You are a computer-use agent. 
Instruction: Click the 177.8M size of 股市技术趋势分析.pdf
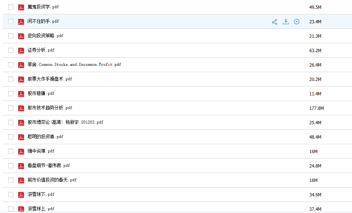(316, 108)
